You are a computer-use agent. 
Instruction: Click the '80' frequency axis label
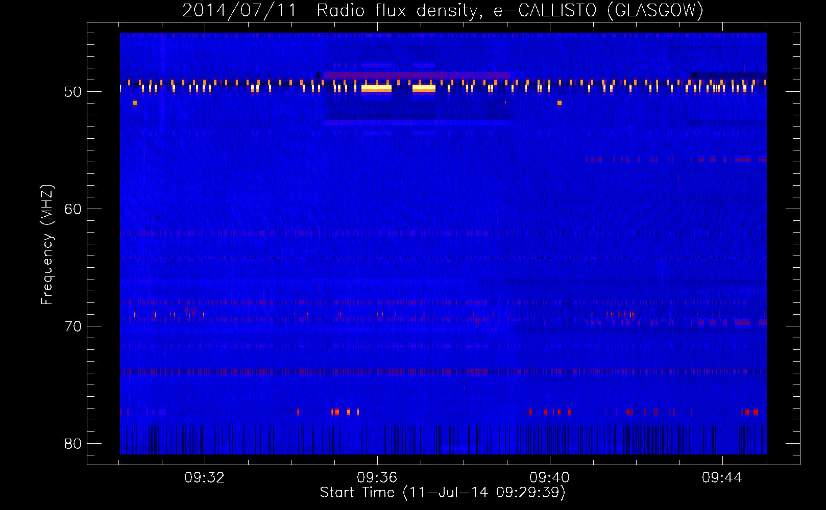(x=73, y=444)
